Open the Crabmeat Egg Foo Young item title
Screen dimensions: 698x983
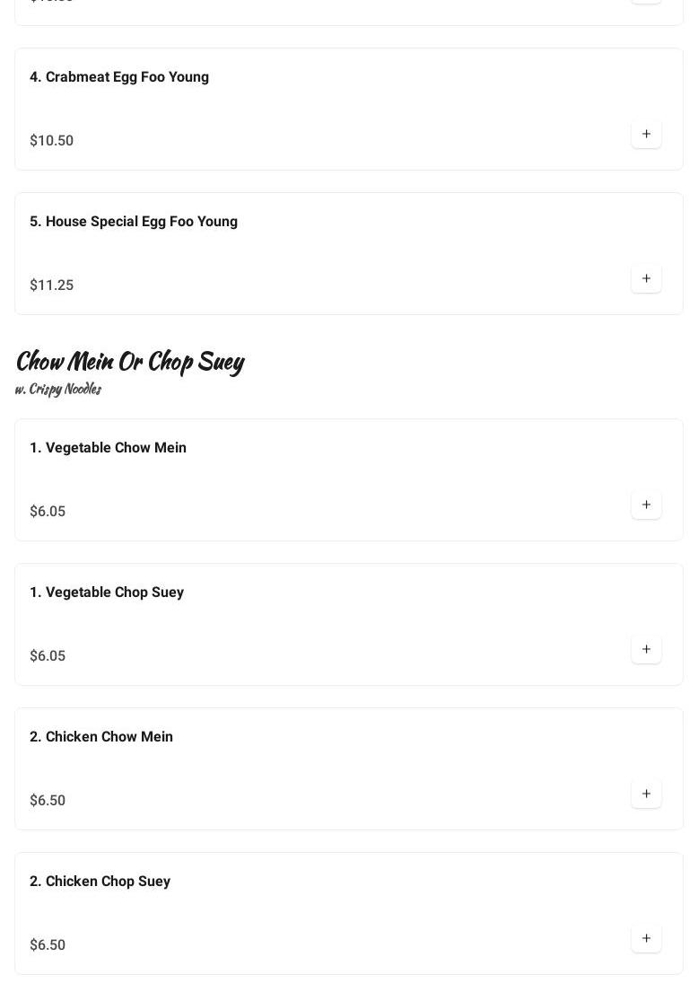coord(119,77)
